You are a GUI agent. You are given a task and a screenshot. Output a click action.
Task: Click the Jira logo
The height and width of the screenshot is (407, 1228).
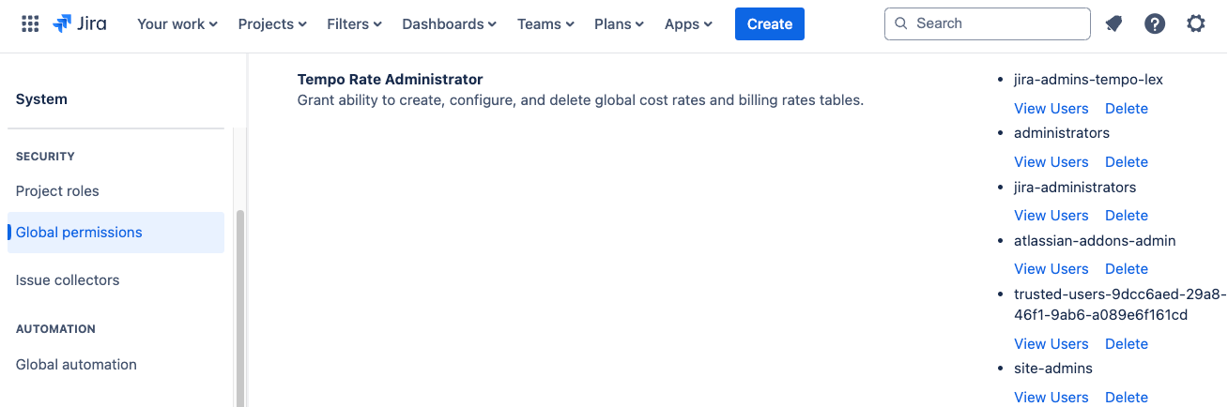pyautogui.click(x=80, y=24)
